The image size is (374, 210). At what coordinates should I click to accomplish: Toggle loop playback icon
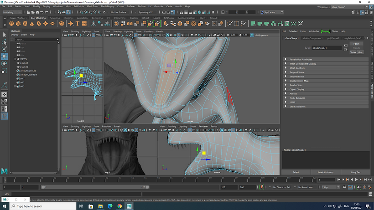345,187
